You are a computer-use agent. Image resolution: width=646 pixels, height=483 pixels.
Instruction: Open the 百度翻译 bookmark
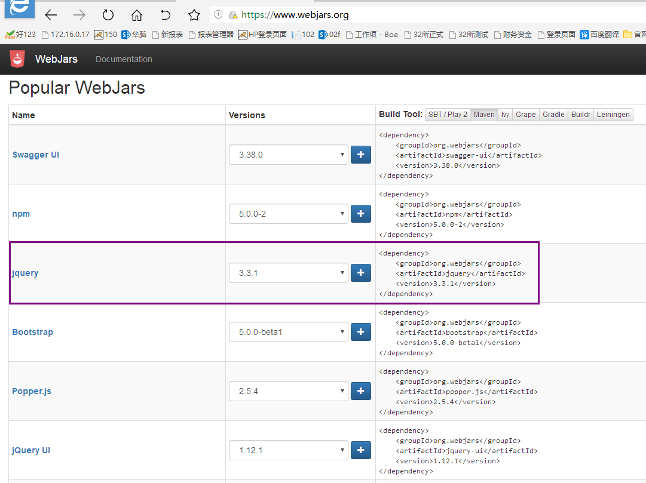[x=599, y=35]
